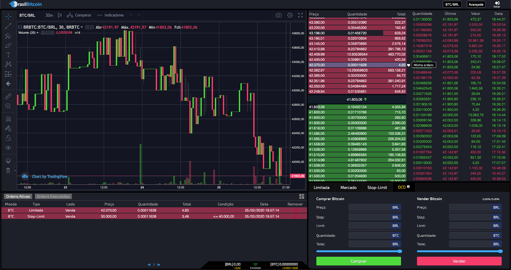Toggle hide all drawings eye icon
The height and width of the screenshot is (270, 511).
click(x=8, y=148)
